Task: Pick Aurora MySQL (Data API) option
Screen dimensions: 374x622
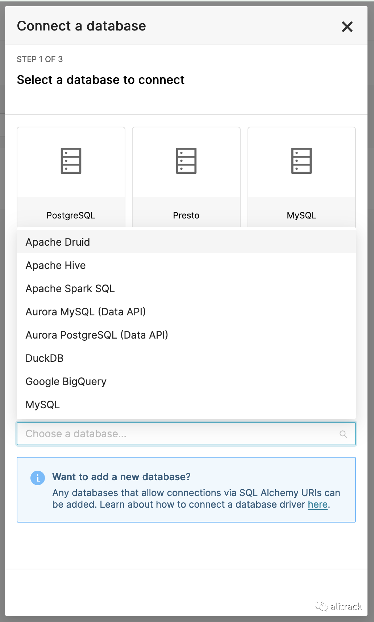Action: coord(86,312)
